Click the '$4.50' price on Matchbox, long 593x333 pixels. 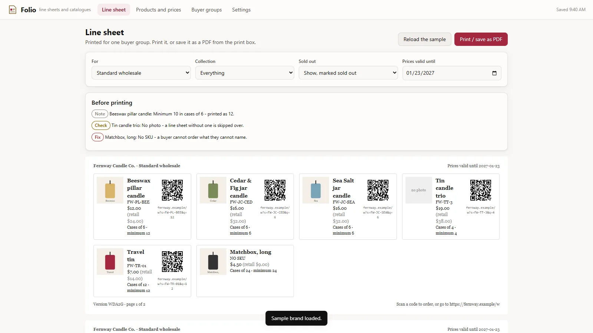(236, 265)
